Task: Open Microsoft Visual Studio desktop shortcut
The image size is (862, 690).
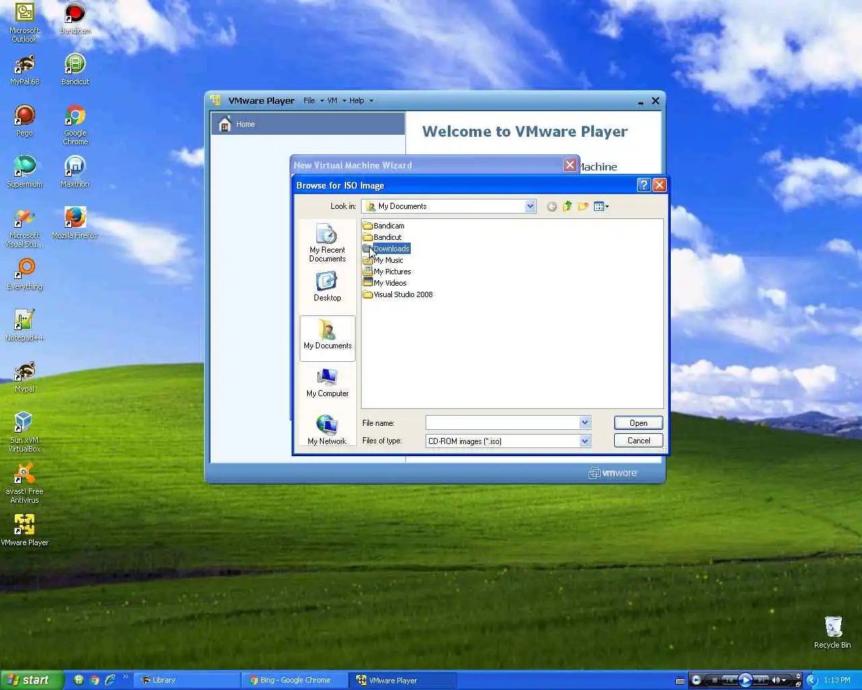Action: (25, 228)
